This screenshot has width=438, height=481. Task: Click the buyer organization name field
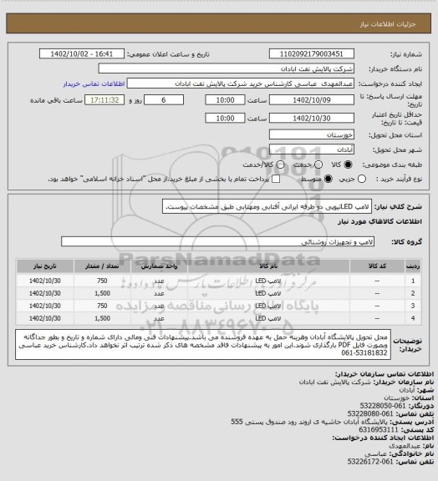pyautogui.click(x=226, y=68)
